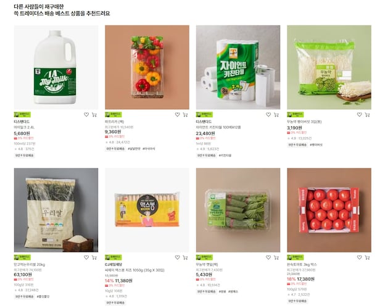This screenshot has height=308, width=380.
Task: Heart the perilla leaves pack
Action: (x=268, y=257)
